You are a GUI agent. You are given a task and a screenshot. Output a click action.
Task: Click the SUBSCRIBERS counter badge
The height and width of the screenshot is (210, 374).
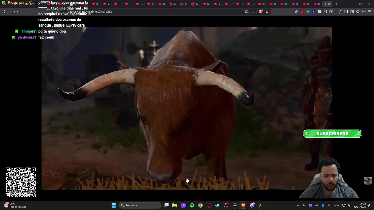pyautogui.click(x=333, y=134)
